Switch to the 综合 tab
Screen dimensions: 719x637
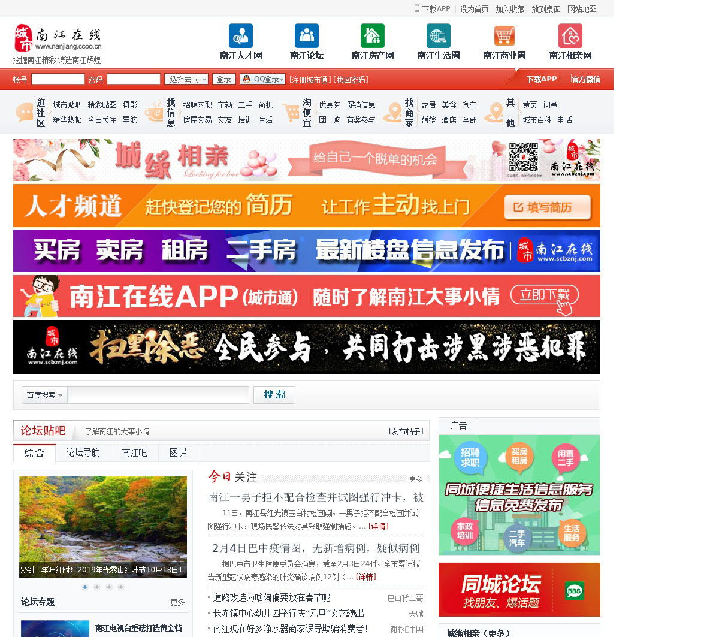pos(34,453)
